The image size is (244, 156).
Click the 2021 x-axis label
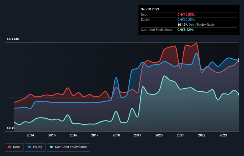[180, 135]
